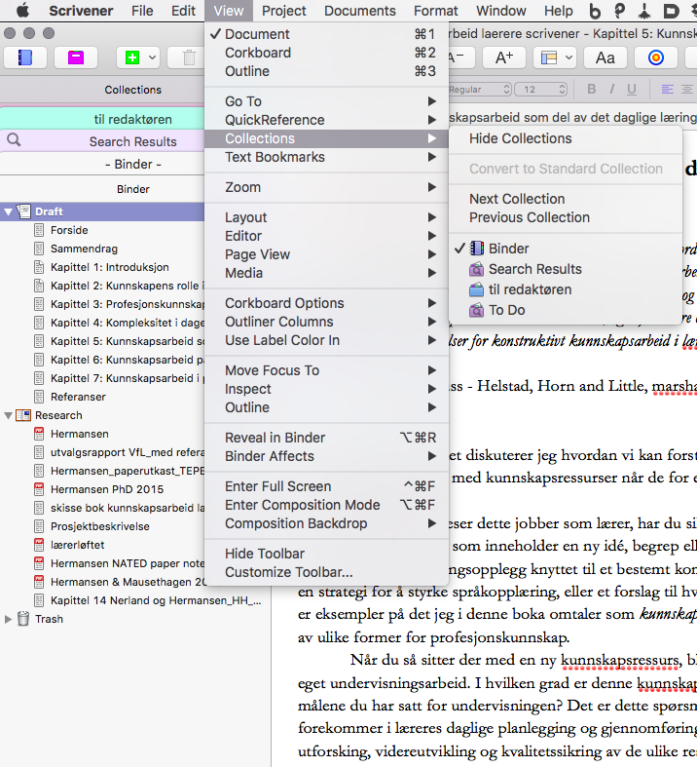Click PDF icon of Hermansen PhD 2015

point(39,489)
